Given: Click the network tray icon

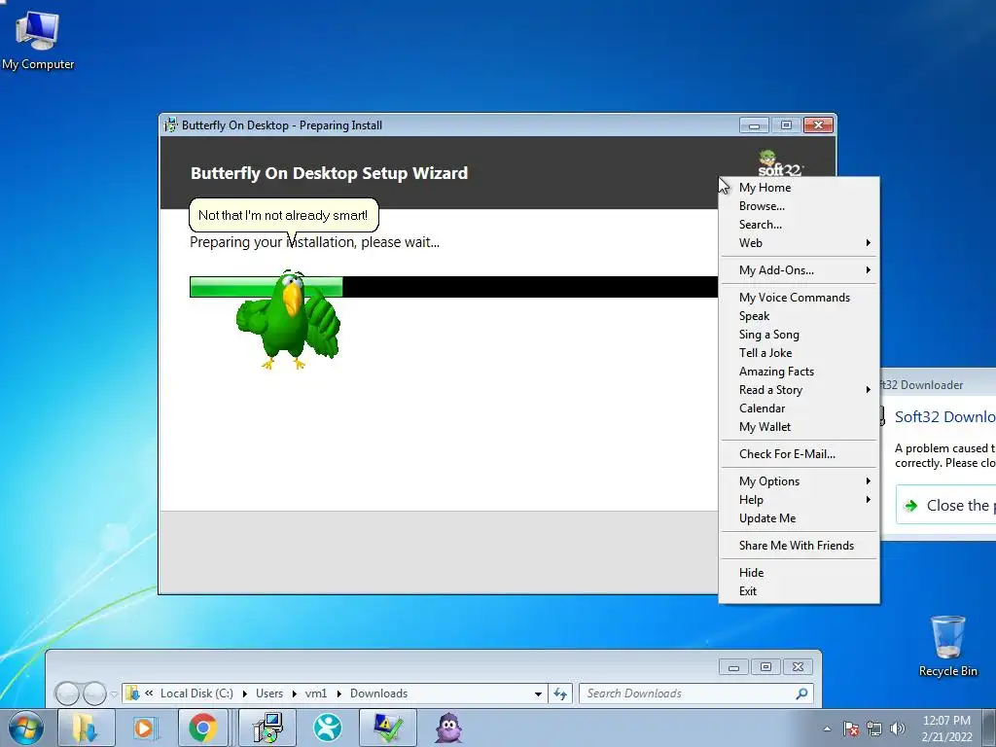Looking at the screenshot, I should tap(874, 729).
